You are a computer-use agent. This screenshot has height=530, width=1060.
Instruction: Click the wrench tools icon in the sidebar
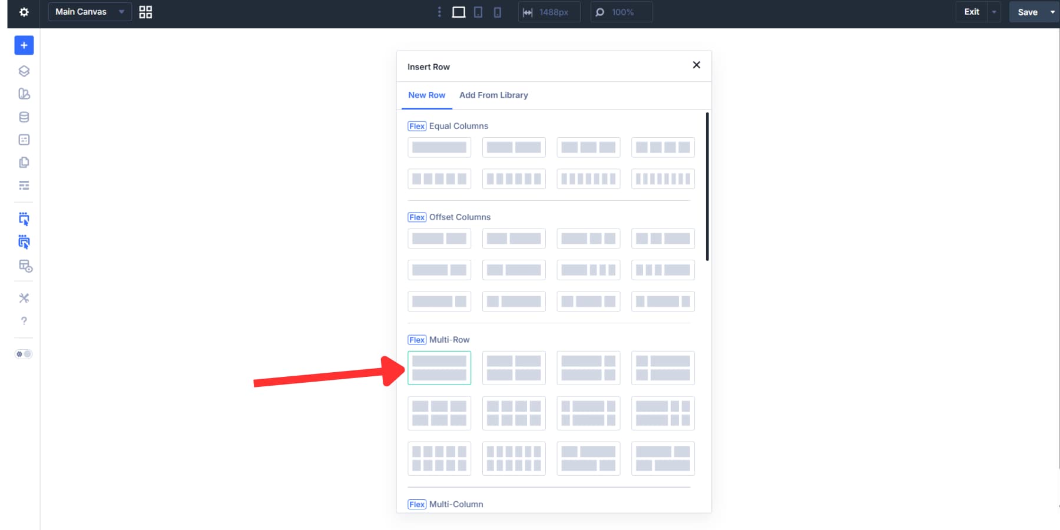pos(24,298)
